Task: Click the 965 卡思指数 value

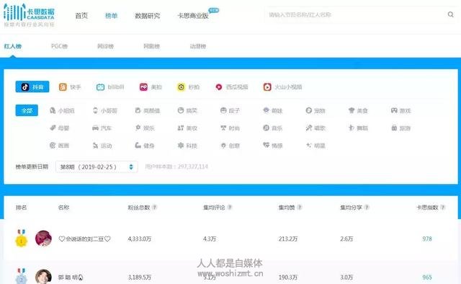Action: (427, 278)
